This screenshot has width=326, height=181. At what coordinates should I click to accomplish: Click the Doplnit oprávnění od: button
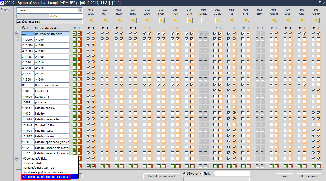click(x=162, y=176)
